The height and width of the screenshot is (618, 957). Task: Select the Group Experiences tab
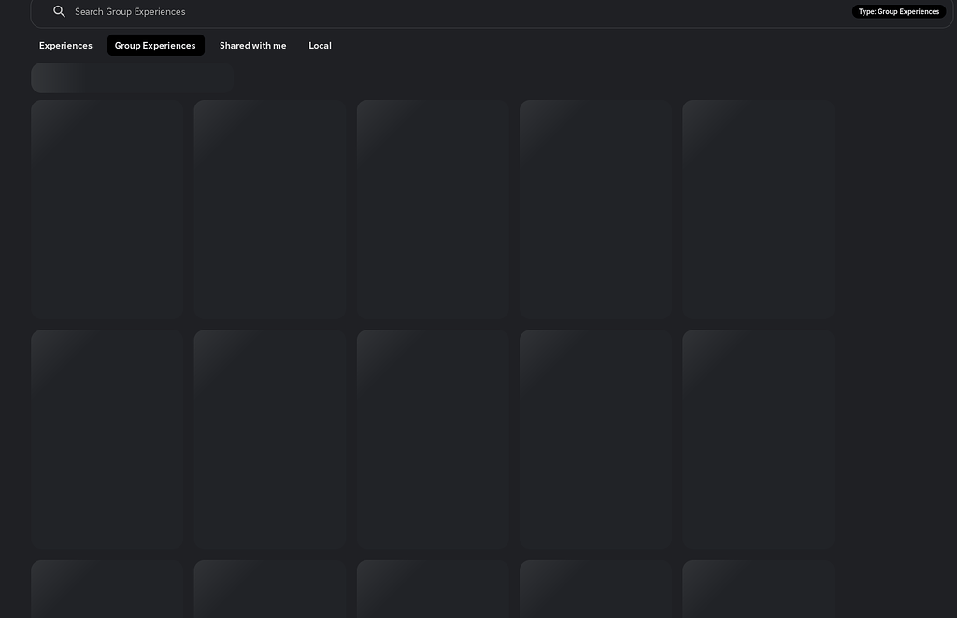point(156,46)
